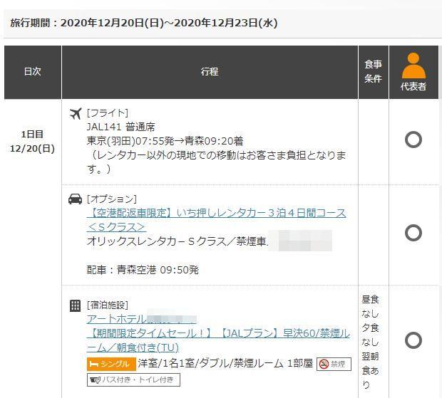
Task: Select the representative circle for the rental car option
Action: click(x=413, y=233)
